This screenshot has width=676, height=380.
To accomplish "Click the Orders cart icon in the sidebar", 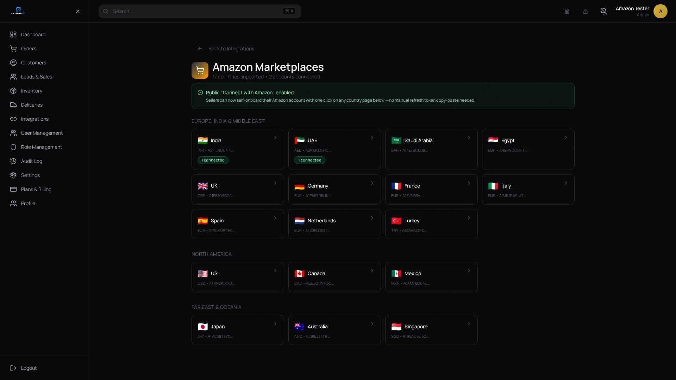I will coord(13,49).
